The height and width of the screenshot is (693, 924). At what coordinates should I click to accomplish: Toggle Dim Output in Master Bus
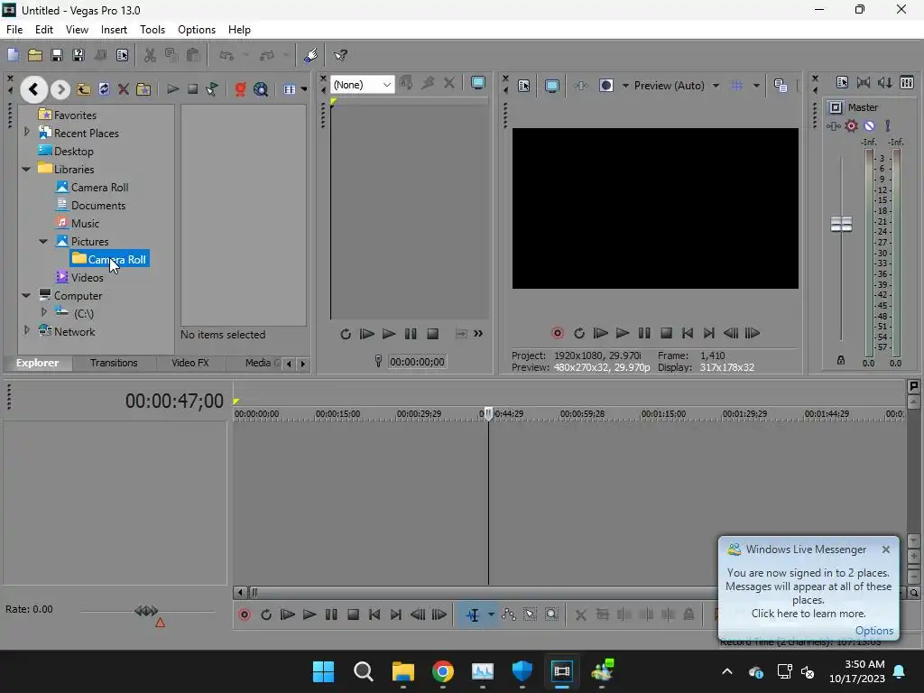point(885,82)
